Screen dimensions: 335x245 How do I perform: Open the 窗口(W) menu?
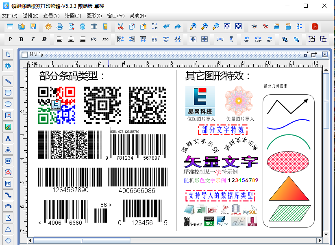[x=115, y=16]
